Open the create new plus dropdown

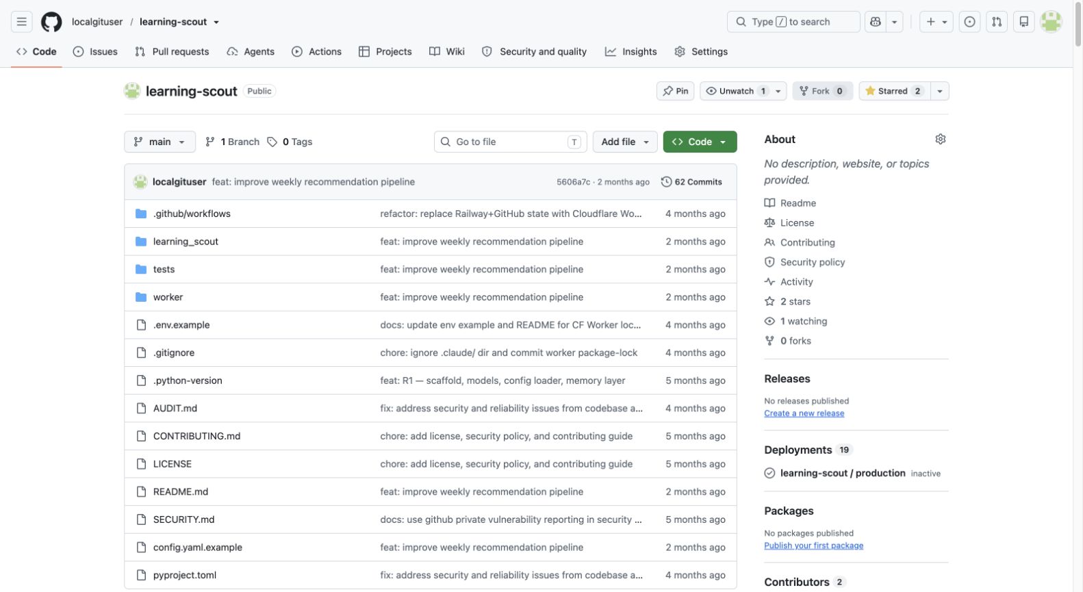click(x=937, y=22)
